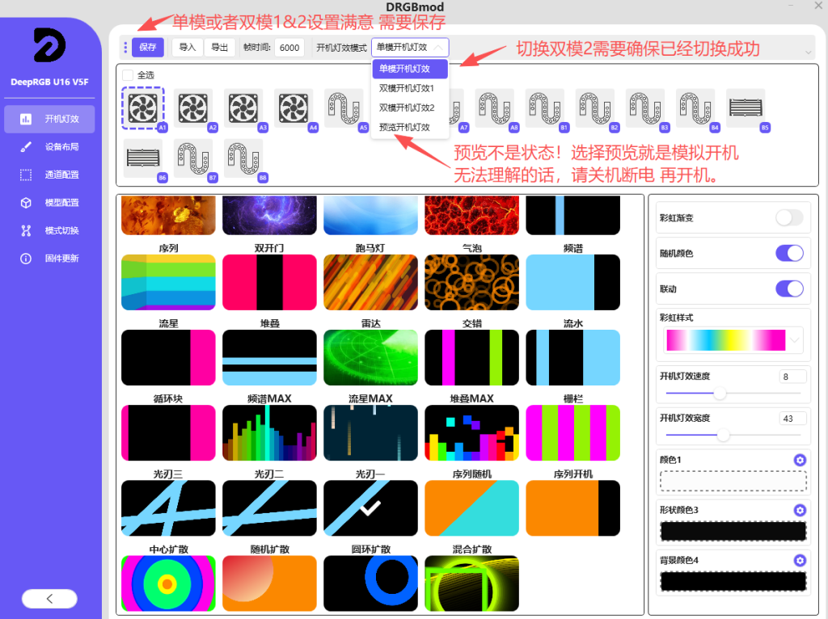Choose 双模开机灯效2 from the dropdown list
The width and height of the screenshot is (828, 619).
point(407,107)
